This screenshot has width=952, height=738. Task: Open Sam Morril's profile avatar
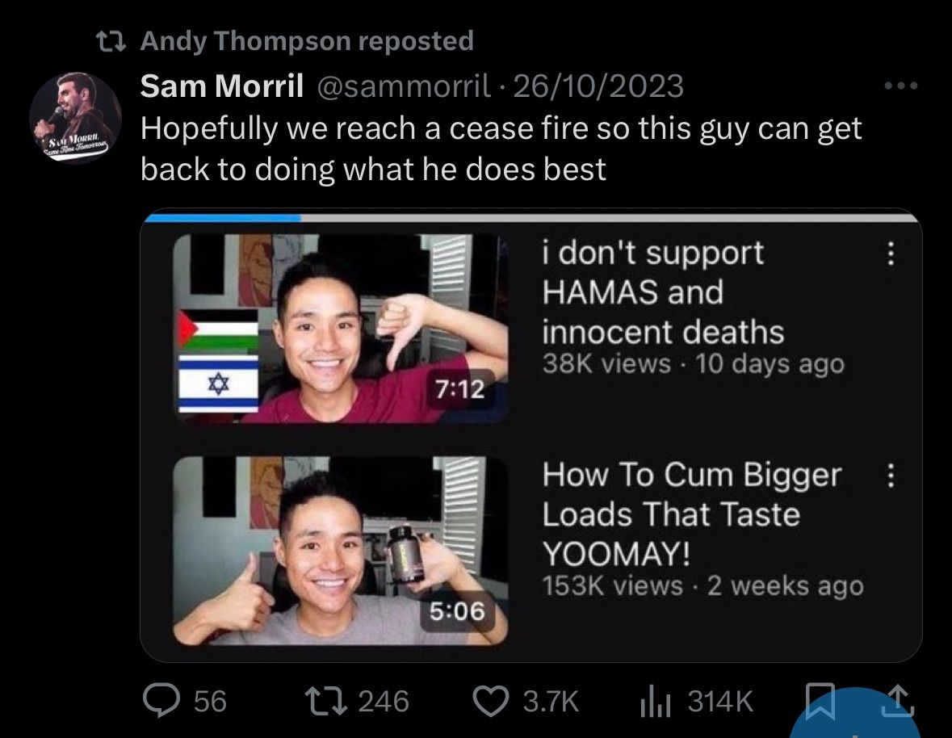pyautogui.click(x=76, y=117)
